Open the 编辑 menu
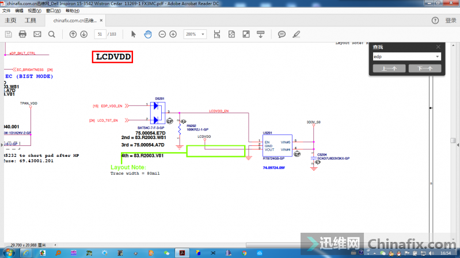This screenshot has width=460, height=258. [19, 10]
